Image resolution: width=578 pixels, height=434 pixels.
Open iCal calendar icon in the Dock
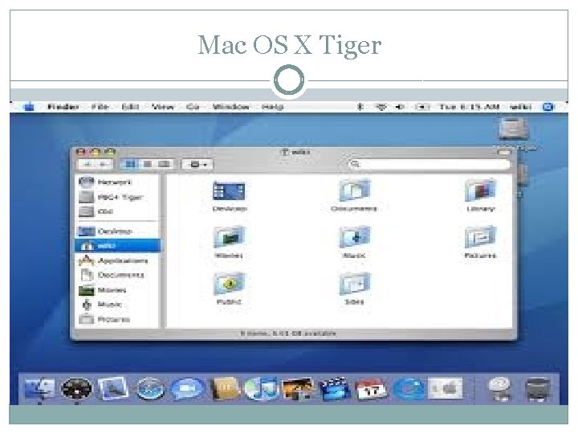click(x=370, y=389)
